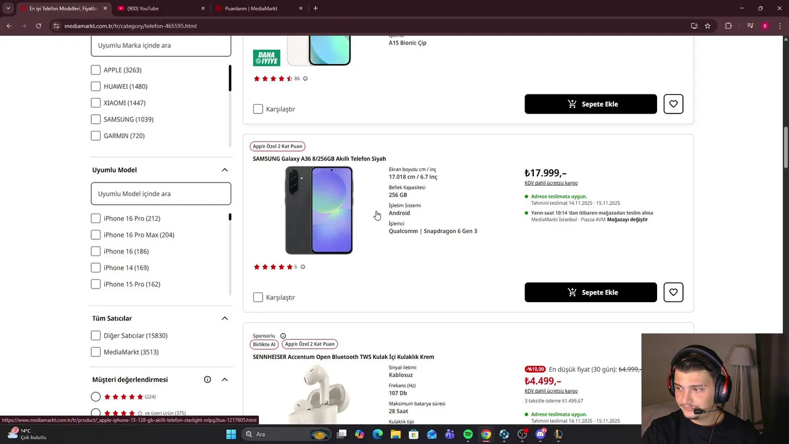Check the iPhone 14 (169) model filter
The image size is (789, 444).
pyautogui.click(x=96, y=268)
